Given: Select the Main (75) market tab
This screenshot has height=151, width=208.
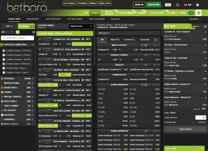Looking at the screenshot, I should (115, 39).
